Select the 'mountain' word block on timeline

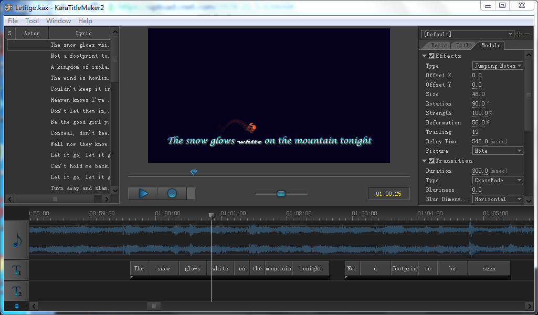coord(278,269)
